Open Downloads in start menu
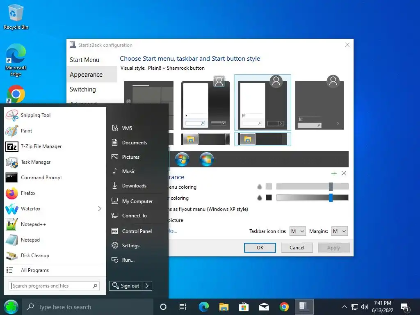420x315 pixels. coord(137,186)
